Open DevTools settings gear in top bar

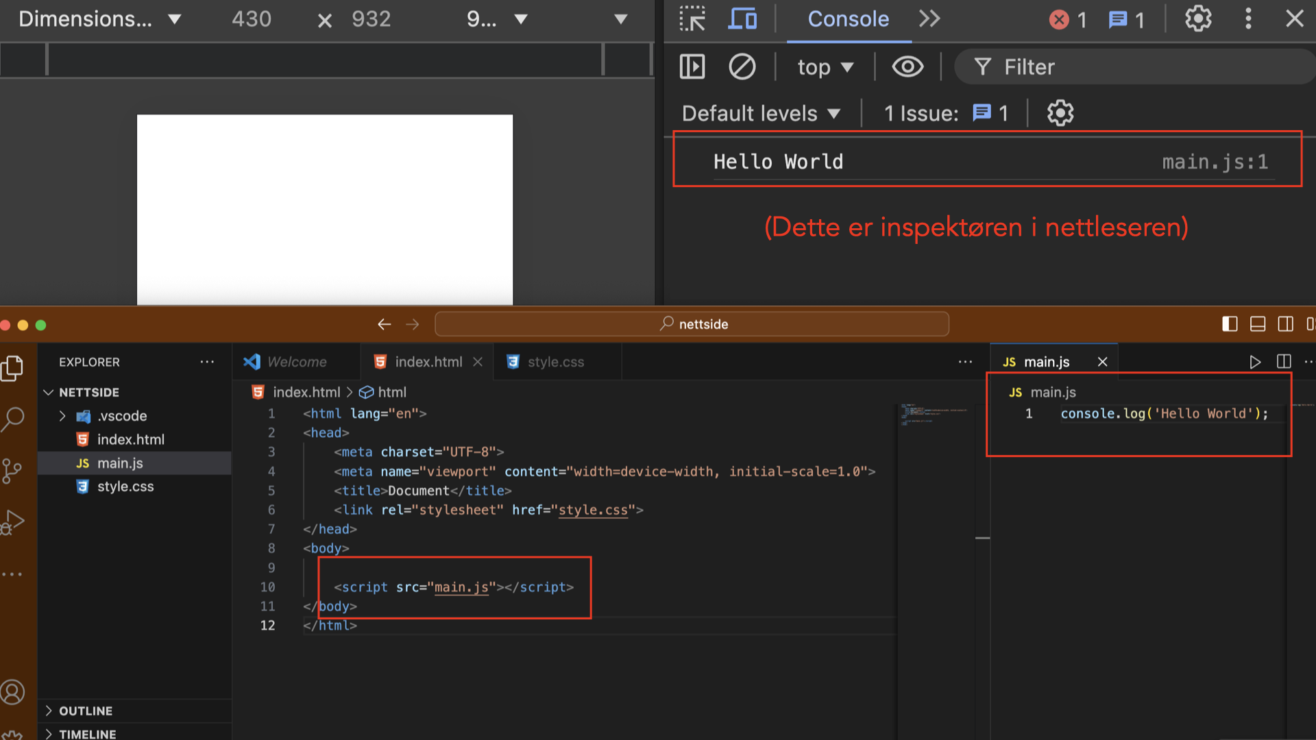coord(1198,19)
